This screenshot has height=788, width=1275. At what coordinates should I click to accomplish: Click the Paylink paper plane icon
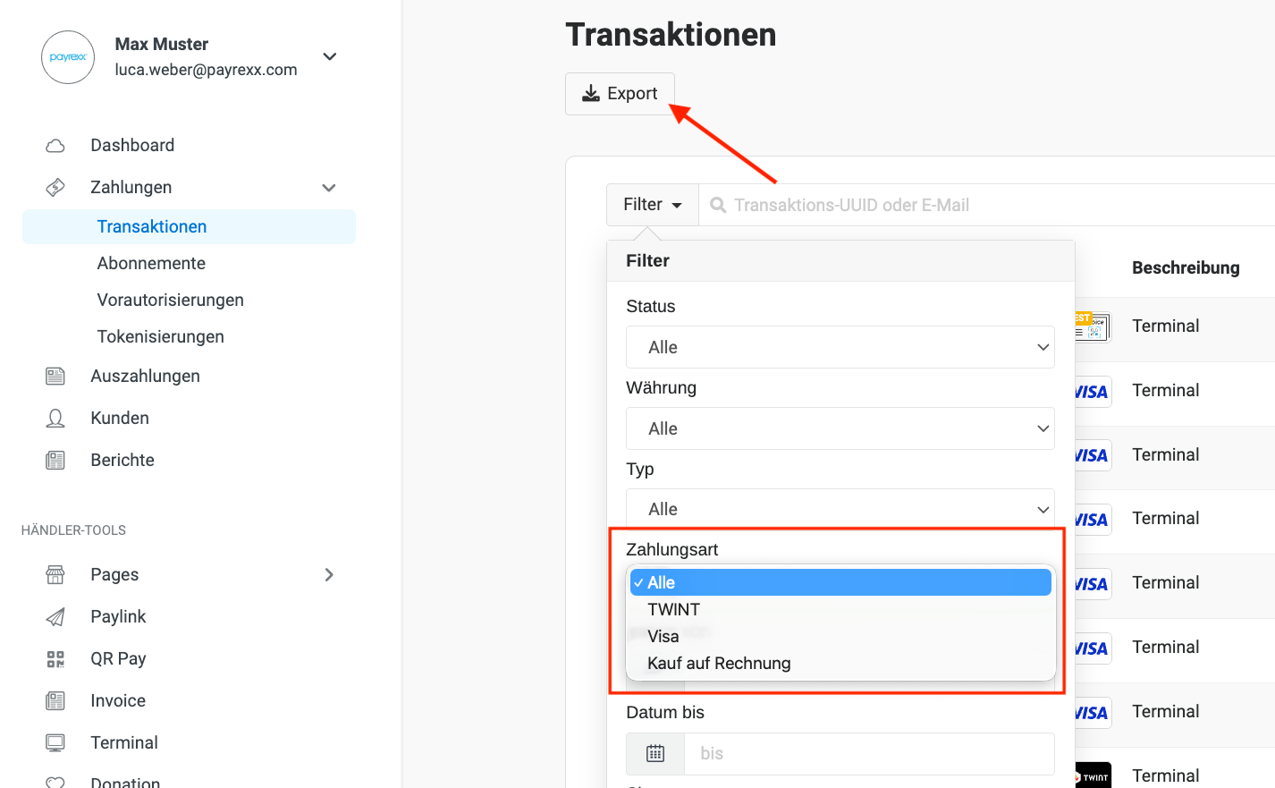coord(55,617)
